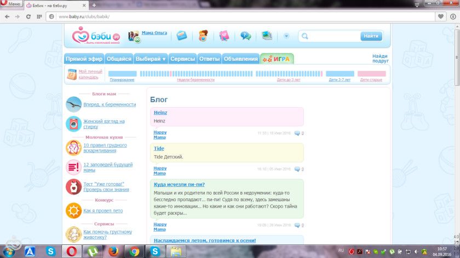Click the Найди подруг link

[x=380, y=58]
